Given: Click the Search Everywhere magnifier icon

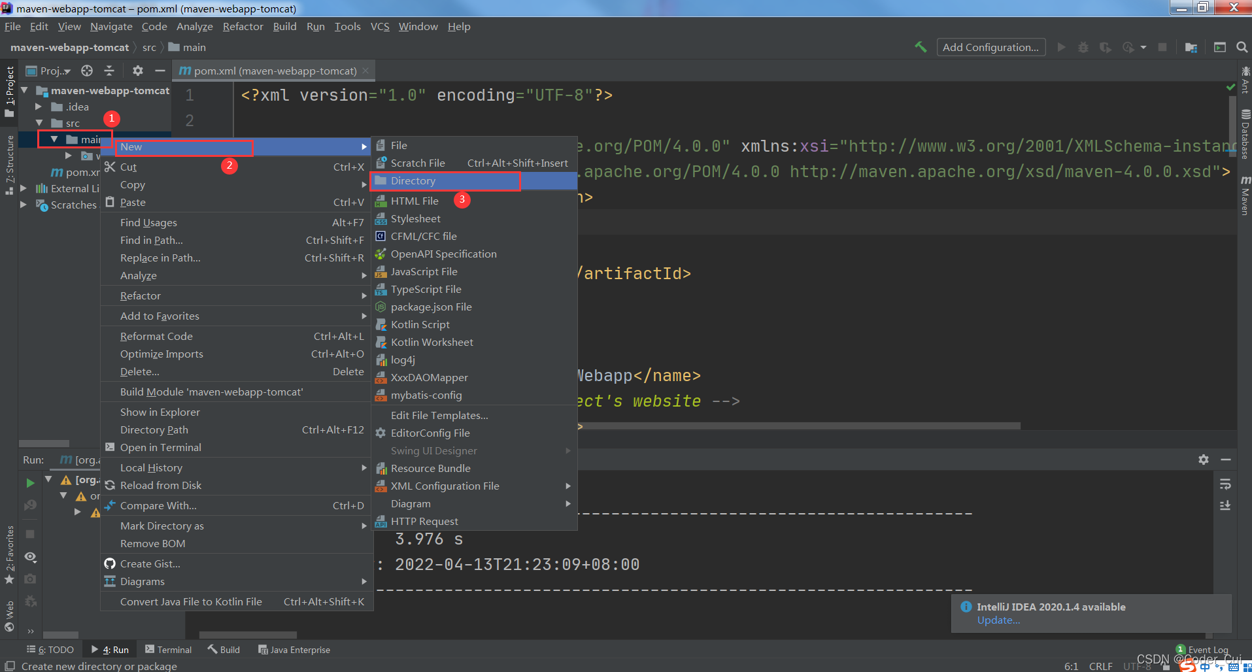Looking at the screenshot, I should tap(1242, 47).
